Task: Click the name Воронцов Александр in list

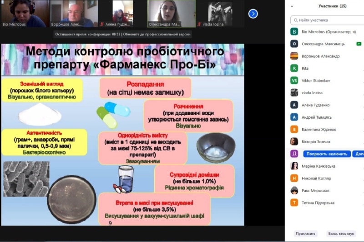Action: click(x=321, y=56)
